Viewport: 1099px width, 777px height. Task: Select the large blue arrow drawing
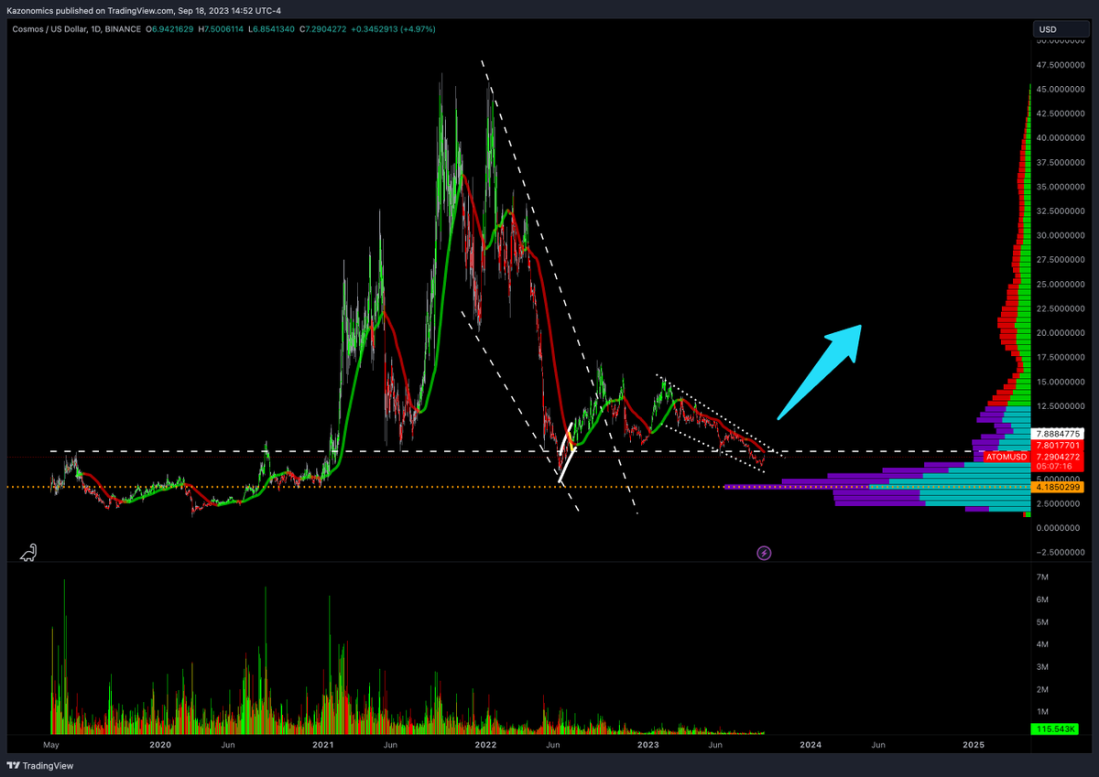tap(821, 371)
